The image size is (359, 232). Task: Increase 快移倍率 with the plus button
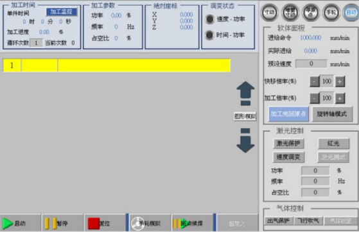[x=340, y=81]
